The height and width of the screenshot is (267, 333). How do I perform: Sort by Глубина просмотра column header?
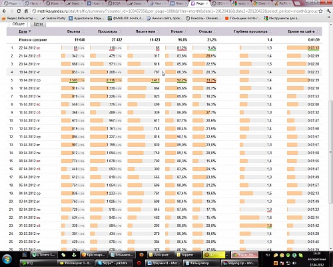(250, 31)
